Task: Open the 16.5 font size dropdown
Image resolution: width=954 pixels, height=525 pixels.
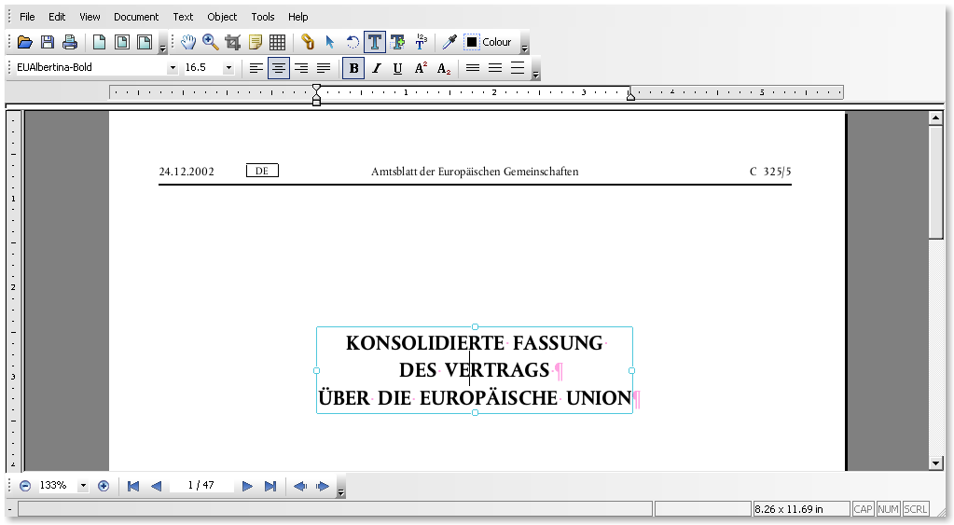Action: 228,68
